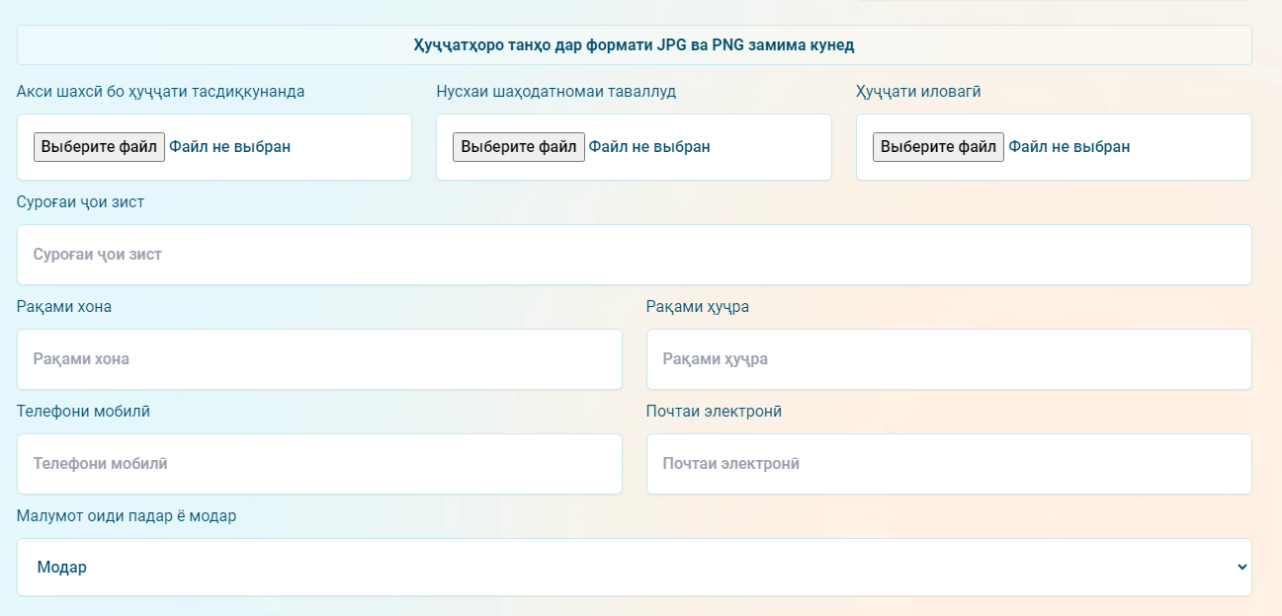Open the parent info dropdown showing Модар
This screenshot has width=1282, height=616.
[x=633, y=568]
